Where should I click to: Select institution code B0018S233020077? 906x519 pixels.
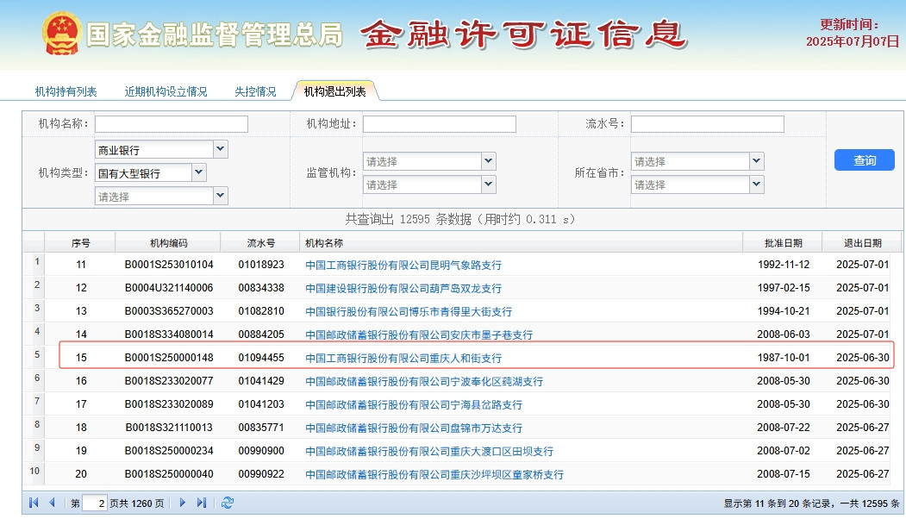tap(169, 381)
